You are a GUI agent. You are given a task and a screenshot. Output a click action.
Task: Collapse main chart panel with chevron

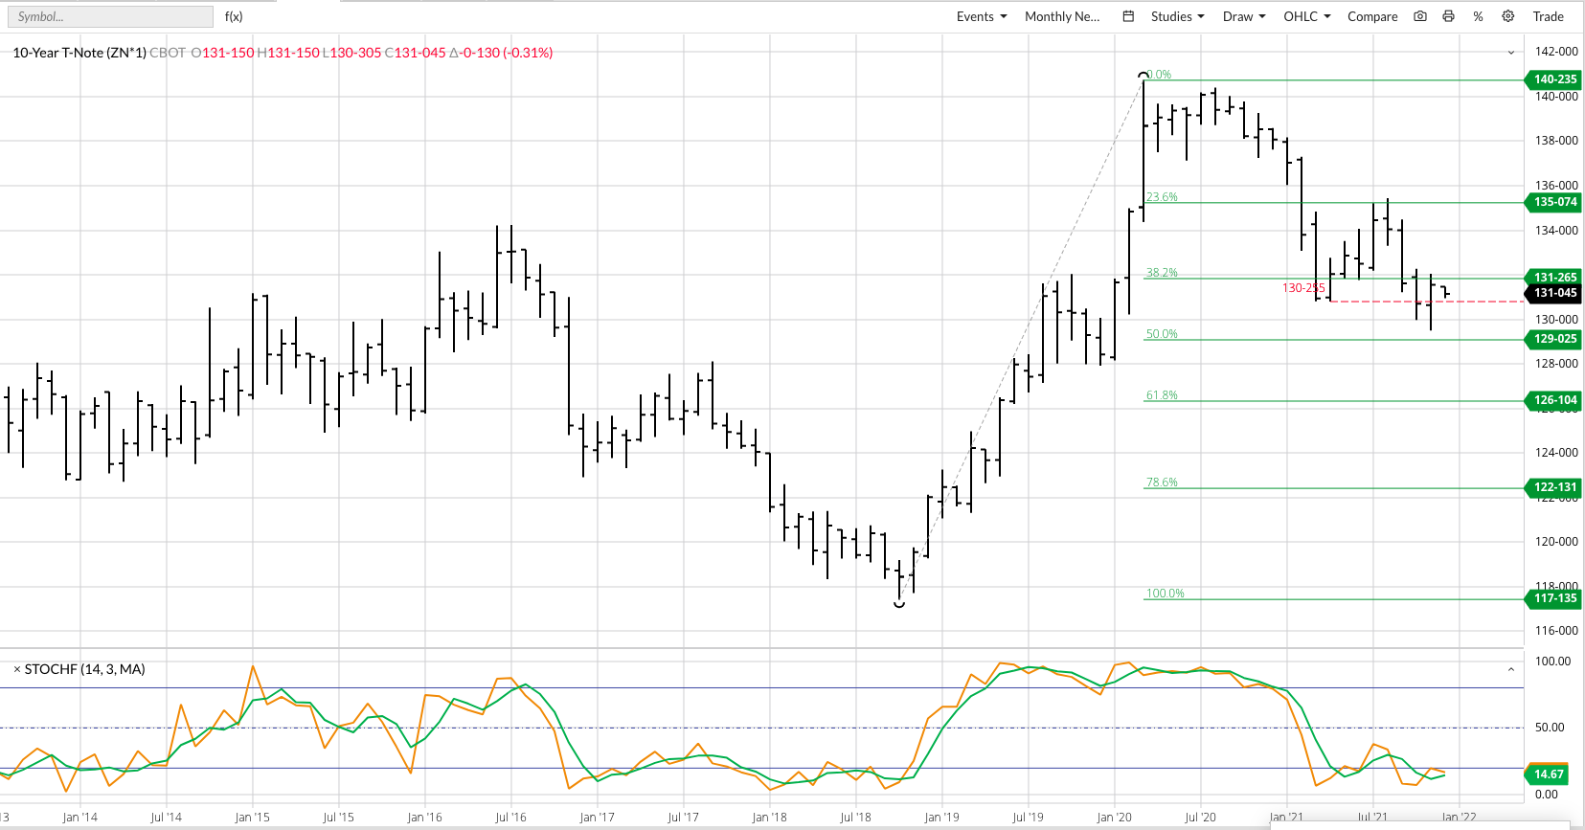pos(1511,53)
